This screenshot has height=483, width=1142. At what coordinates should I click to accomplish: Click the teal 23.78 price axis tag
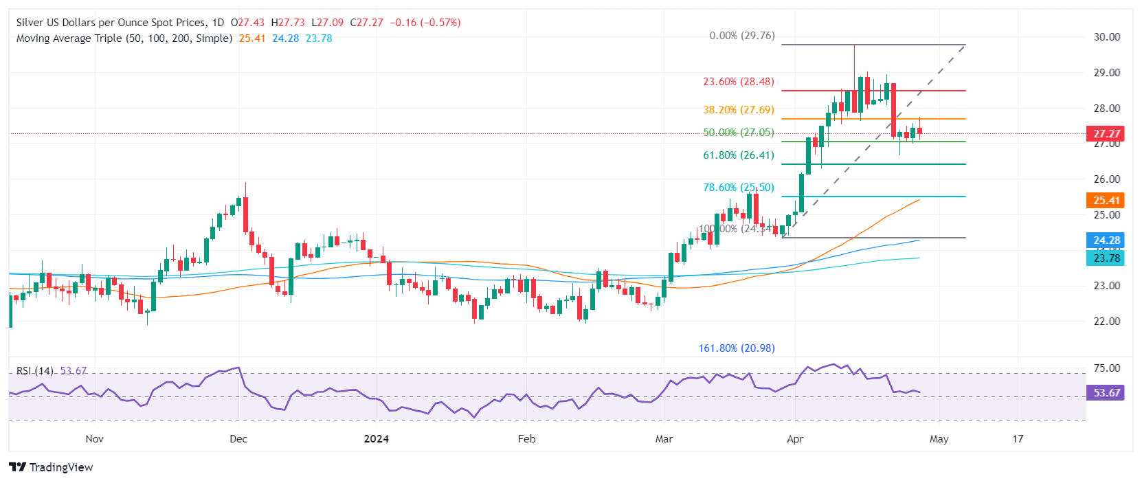tap(1106, 258)
